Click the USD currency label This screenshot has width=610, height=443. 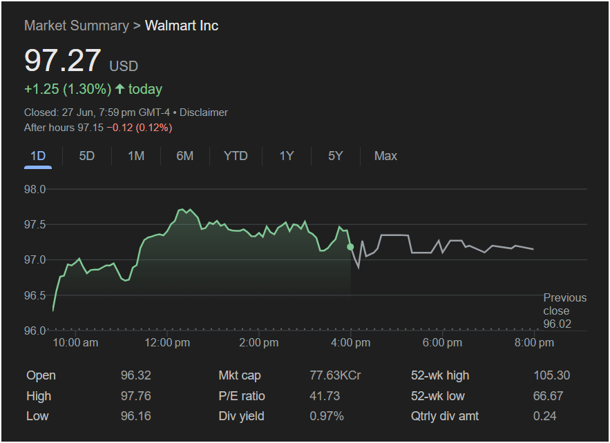[124, 66]
